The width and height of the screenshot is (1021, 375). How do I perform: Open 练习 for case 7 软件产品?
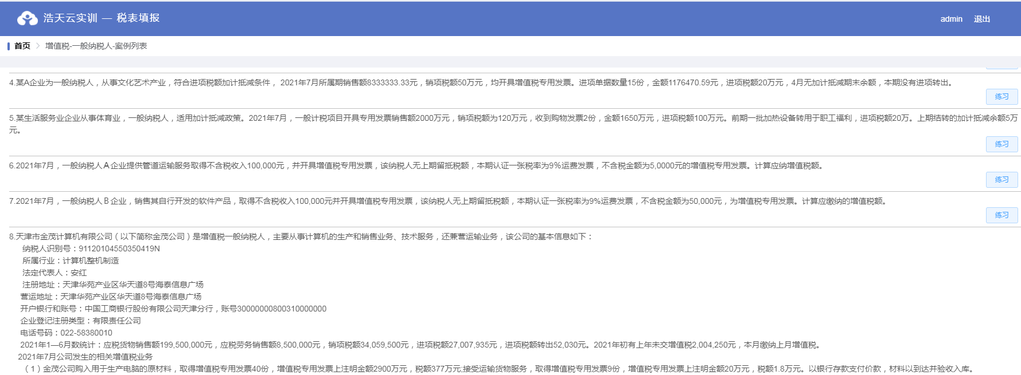tap(1001, 215)
